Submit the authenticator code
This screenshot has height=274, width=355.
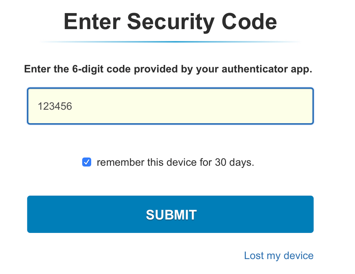coord(170,214)
